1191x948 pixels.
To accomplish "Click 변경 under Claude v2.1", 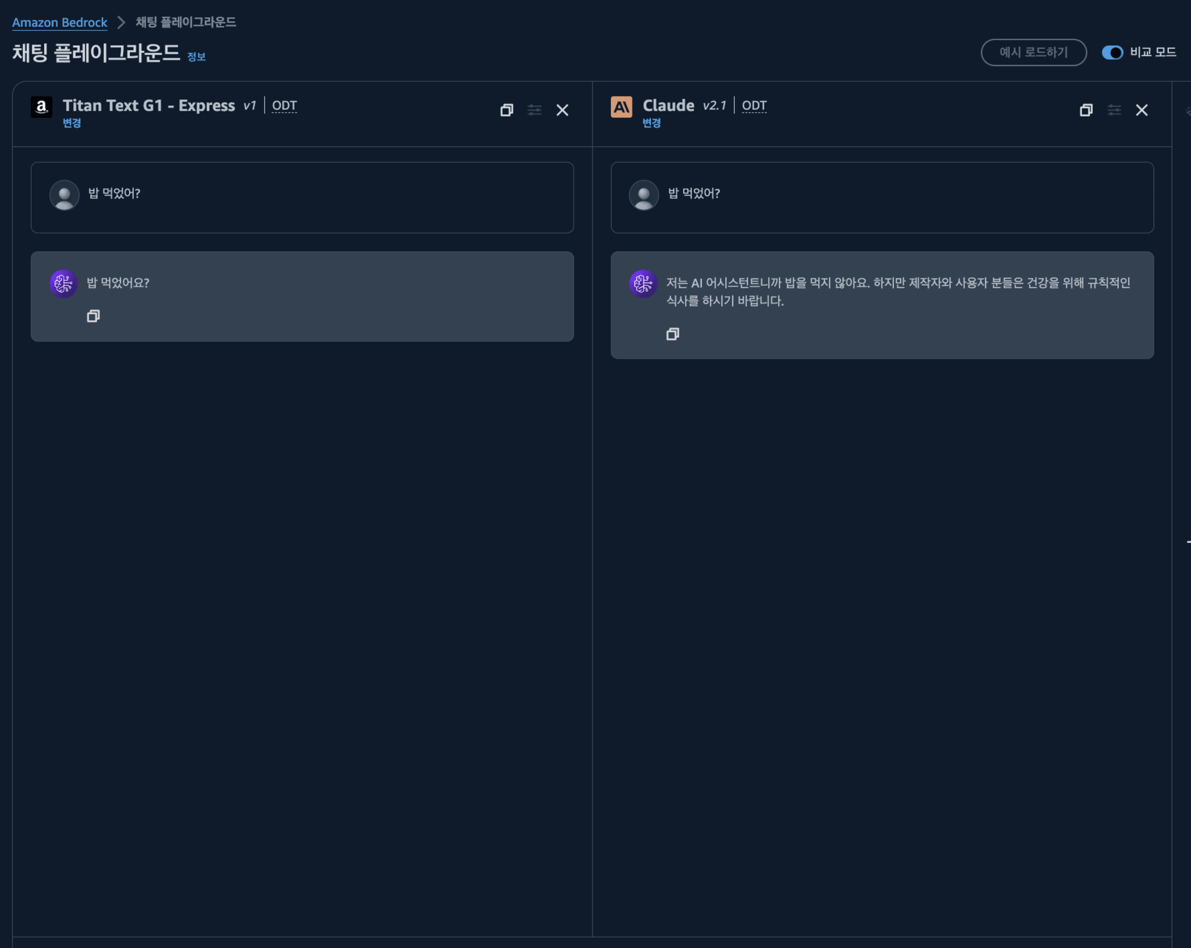I will pos(651,123).
